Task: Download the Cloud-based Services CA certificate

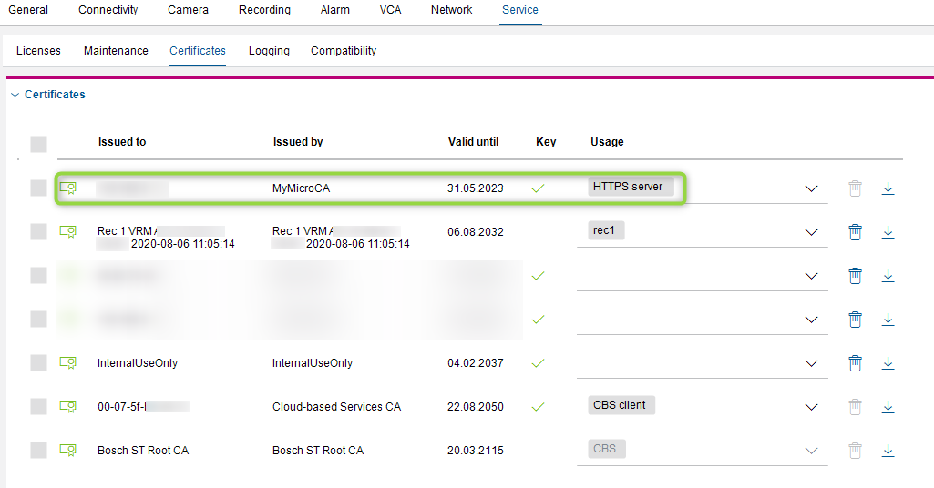Action: pyautogui.click(x=888, y=407)
